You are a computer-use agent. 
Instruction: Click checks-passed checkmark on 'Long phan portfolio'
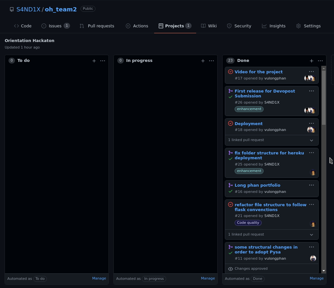click(x=230, y=191)
